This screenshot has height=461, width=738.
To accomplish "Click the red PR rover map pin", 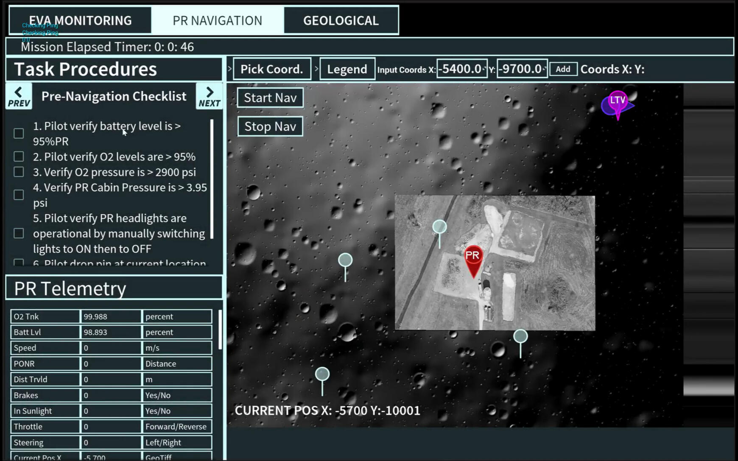I will (472, 258).
